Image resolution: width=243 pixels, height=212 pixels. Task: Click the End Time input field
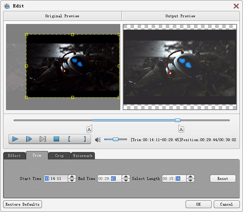(x=110, y=178)
